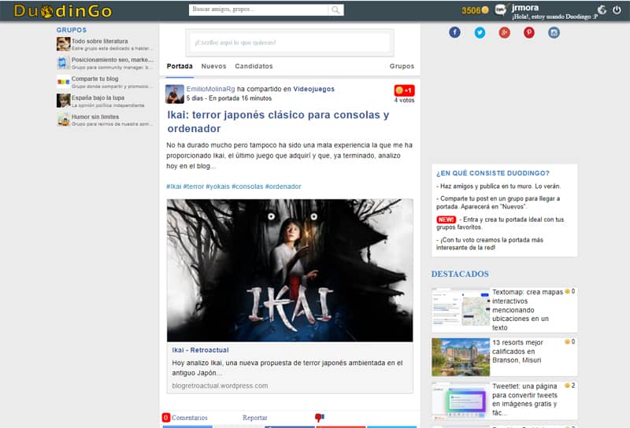The width and height of the screenshot is (630, 428).
Task: Click Humor sin límites group avatar
Action: (64, 120)
